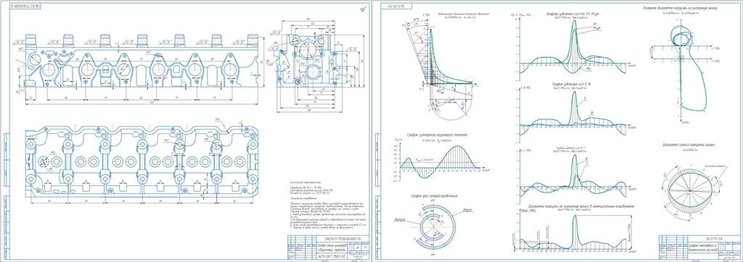743x262 pixels.
Task: Click the Выпуск label on phase diagram
Action: [x=400, y=219]
